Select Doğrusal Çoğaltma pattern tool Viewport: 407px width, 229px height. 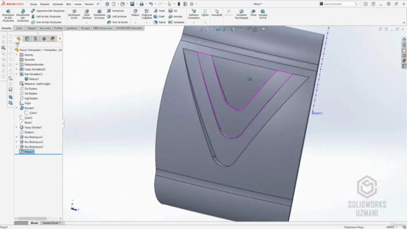tap(147, 14)
